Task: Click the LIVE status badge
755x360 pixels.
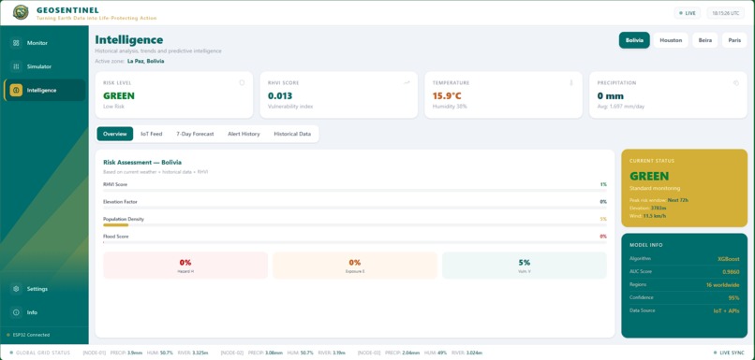Action: tap(688, 13)
